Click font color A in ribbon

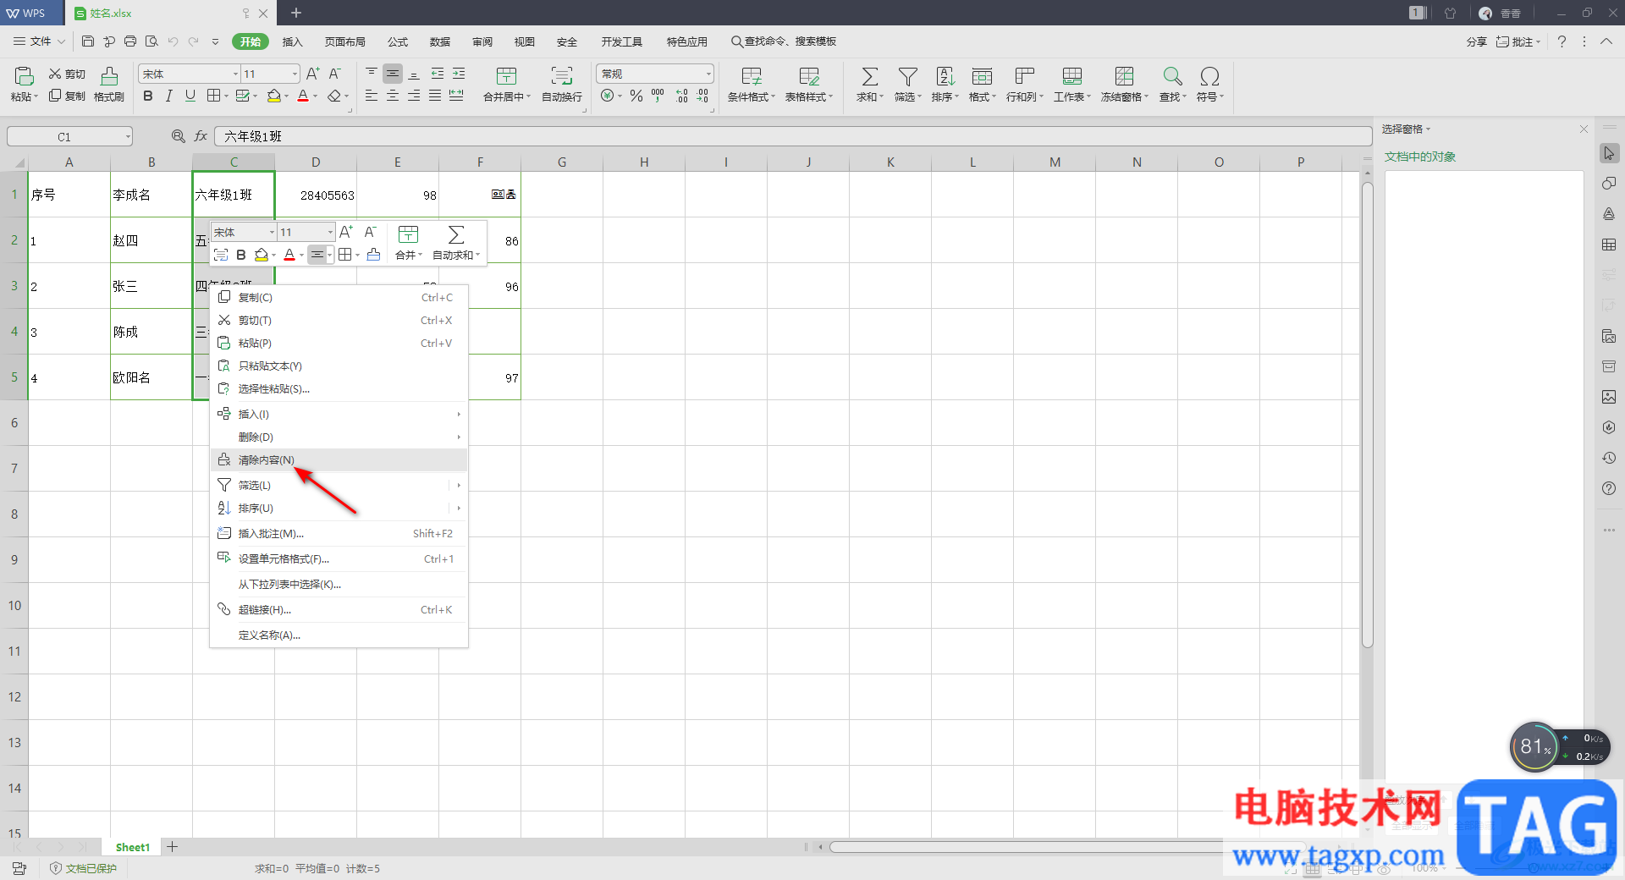303,96
